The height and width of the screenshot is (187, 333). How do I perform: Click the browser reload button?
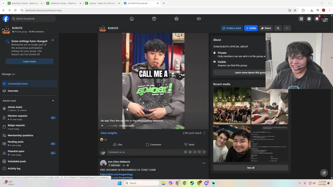tap(15, 10)
